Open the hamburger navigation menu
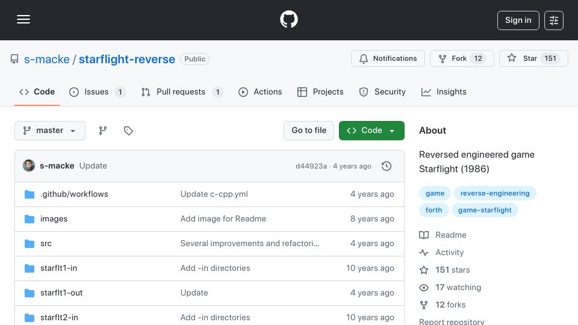This screenshot has height=325, width=578. click(23, 19)
